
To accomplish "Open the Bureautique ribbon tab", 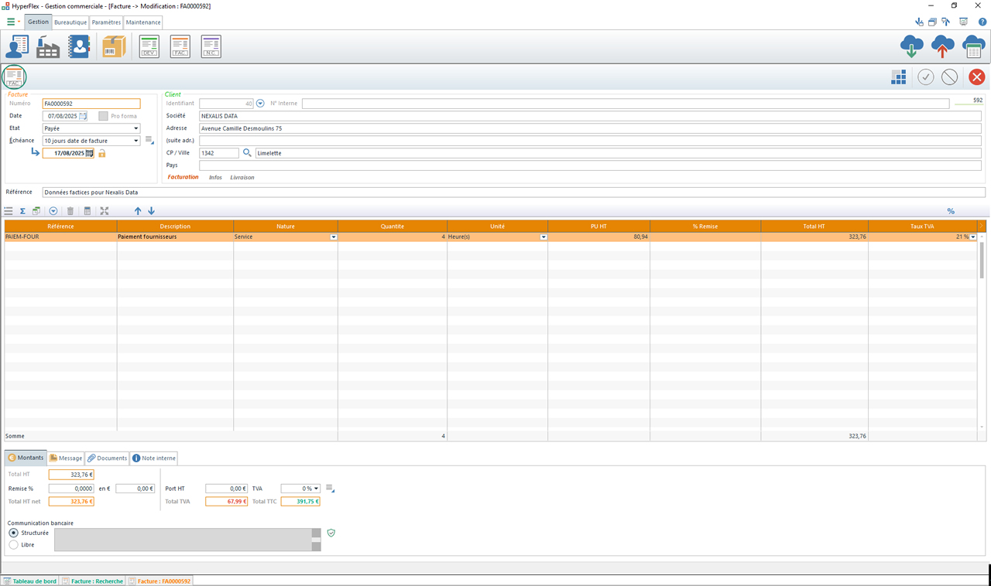I will pyautogui.click(x=70, y=22).
